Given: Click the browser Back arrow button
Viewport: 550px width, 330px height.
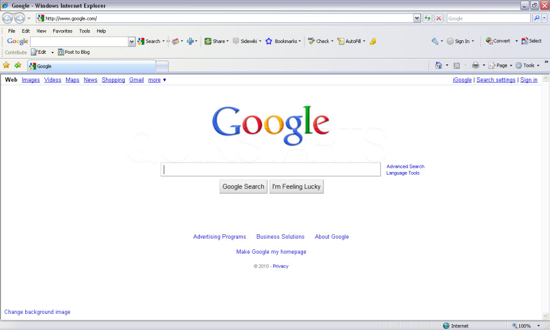Looking at the screenshot, I should coord(8,18).
